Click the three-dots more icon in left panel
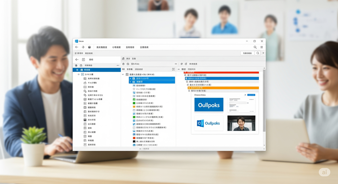338x184 pixels. (x=118, y=65)
